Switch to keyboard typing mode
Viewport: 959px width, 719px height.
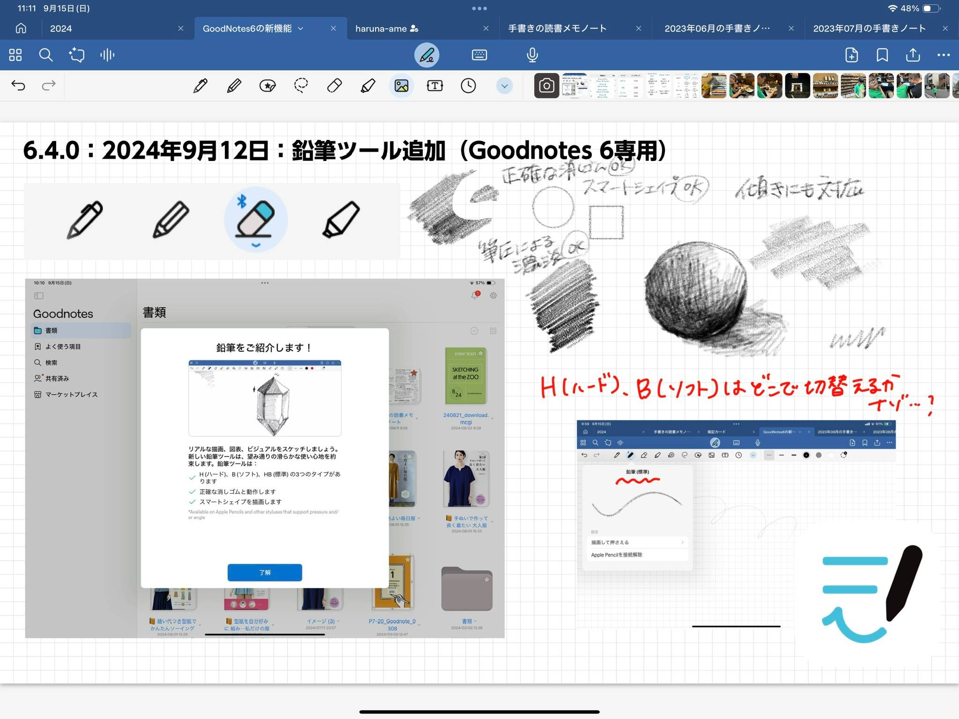click(479, 55)
